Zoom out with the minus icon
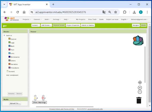Viewport: 152px width, 112px height. pyautogui.click(x=140, y=92)
